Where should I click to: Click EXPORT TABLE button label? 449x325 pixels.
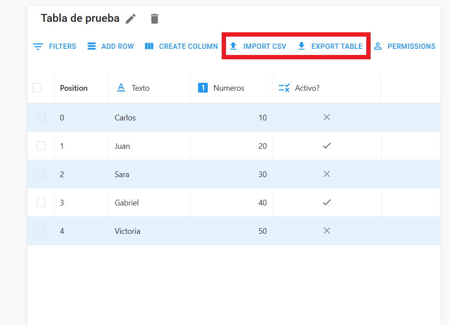tap(337, 47)
